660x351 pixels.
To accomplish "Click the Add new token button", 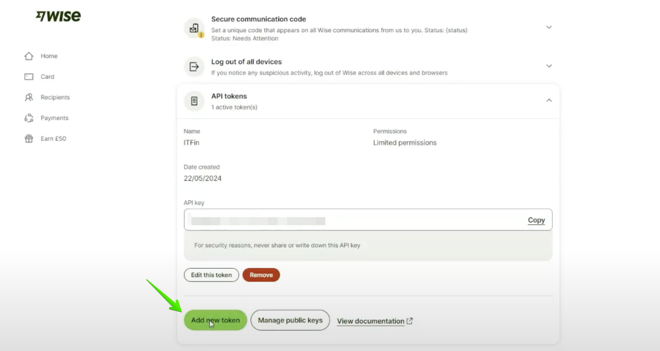I will click(216, 320).
